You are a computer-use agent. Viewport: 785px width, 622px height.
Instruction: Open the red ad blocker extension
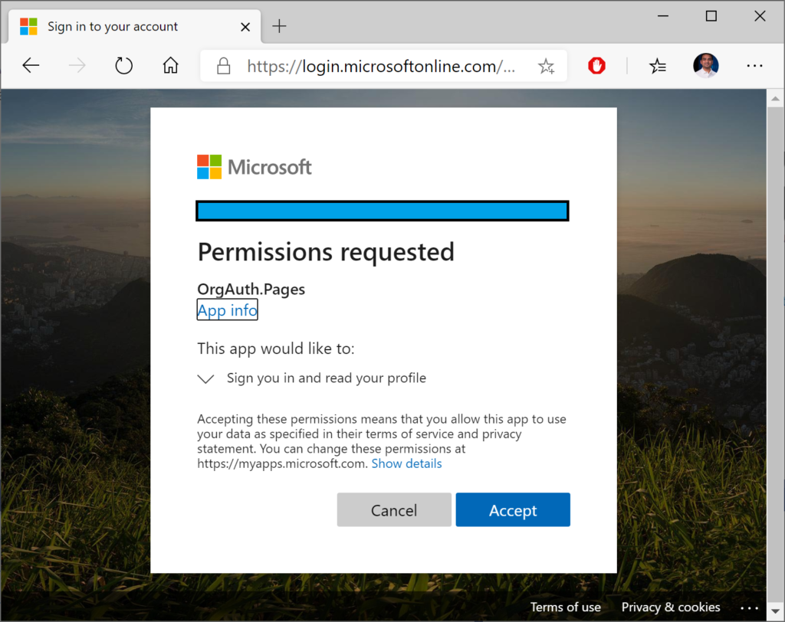pyautogui.click(x=596, y=66)
